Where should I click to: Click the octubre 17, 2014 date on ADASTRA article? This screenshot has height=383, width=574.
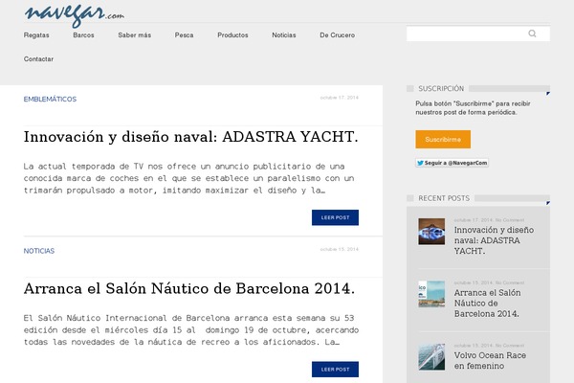340,98
